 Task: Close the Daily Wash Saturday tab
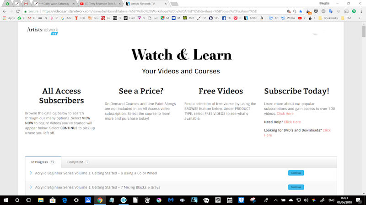pos(73,4)
